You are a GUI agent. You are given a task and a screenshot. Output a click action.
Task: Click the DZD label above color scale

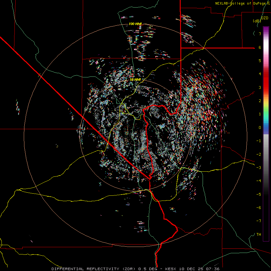(x=265, y=18)
